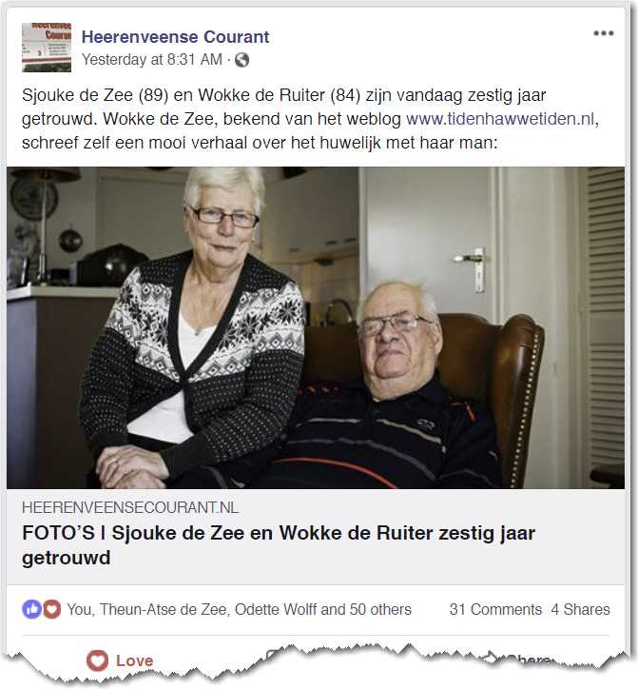Open the Heerenveense Courant page name link
The image size is (638, 689).
pyautogui.click(x=175, y=37)
